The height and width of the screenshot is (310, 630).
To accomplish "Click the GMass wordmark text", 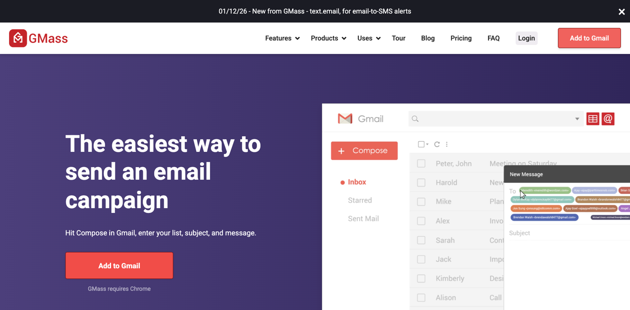I will pyautogui.click(x=48, y=39).
